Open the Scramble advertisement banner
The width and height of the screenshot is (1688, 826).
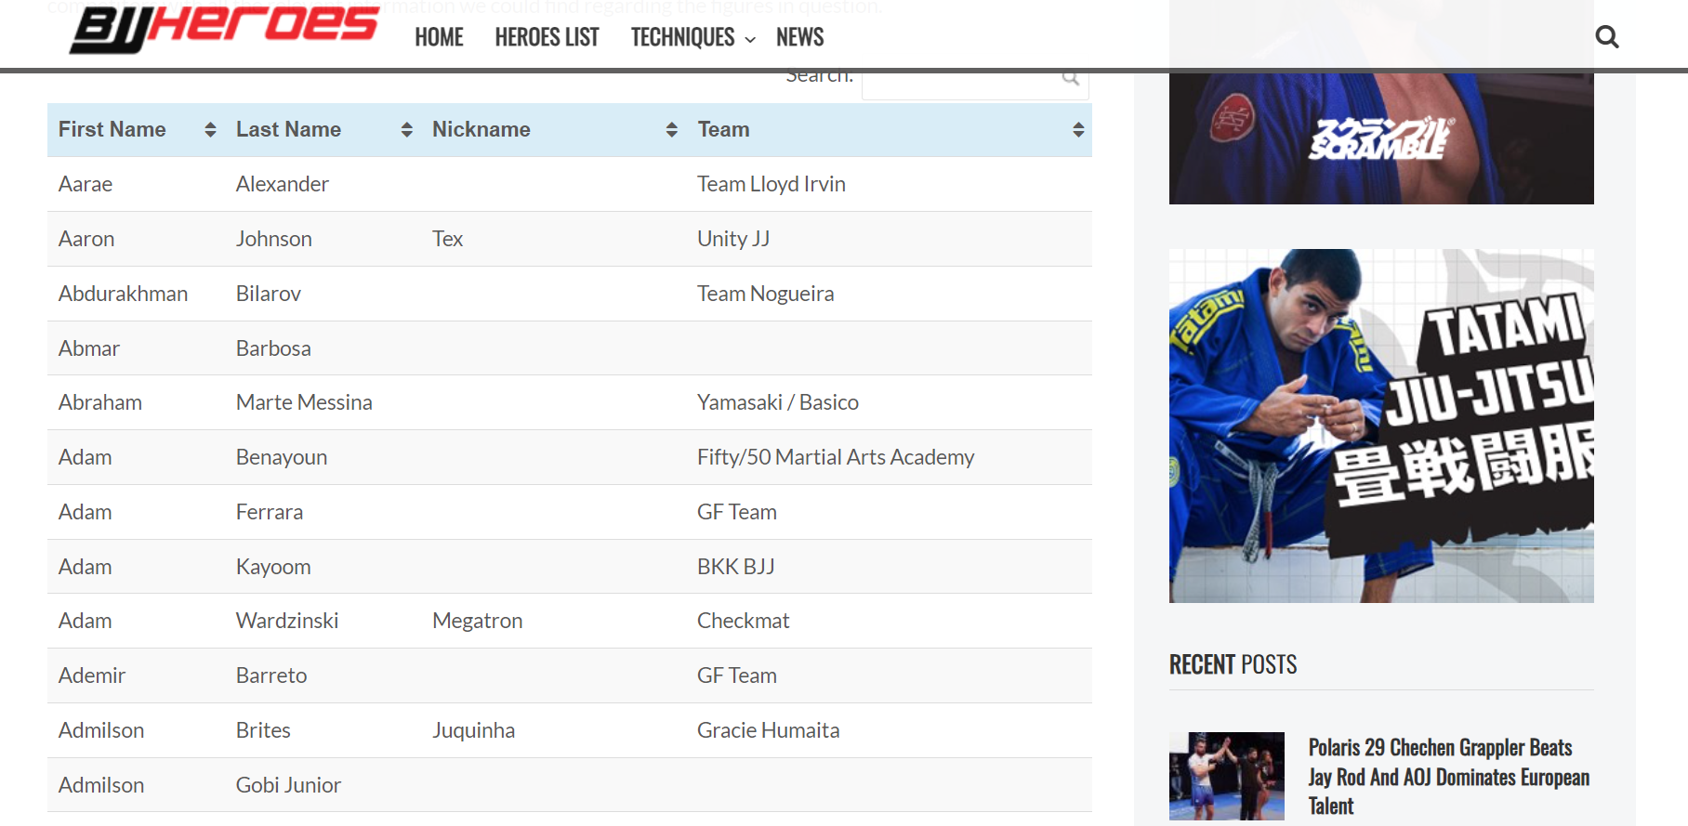tap(1381, 138)
